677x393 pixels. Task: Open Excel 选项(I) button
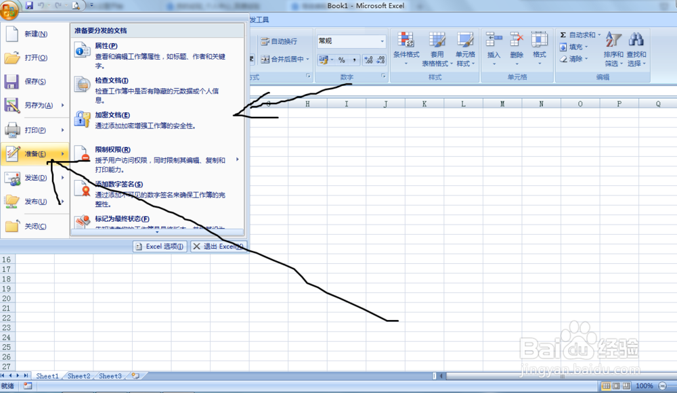point(160,246)
